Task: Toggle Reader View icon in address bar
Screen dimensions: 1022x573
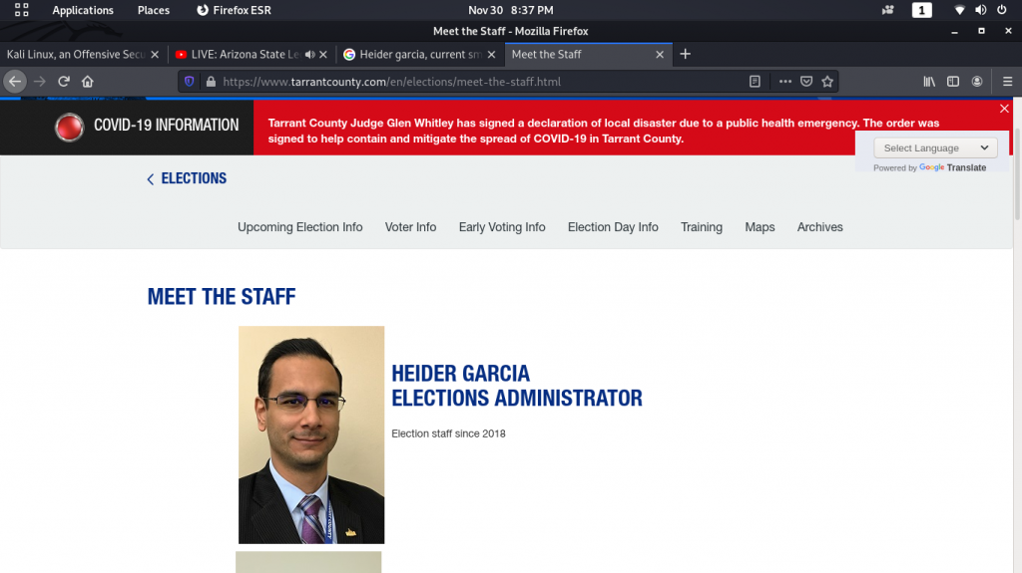Action: [756, 82]
